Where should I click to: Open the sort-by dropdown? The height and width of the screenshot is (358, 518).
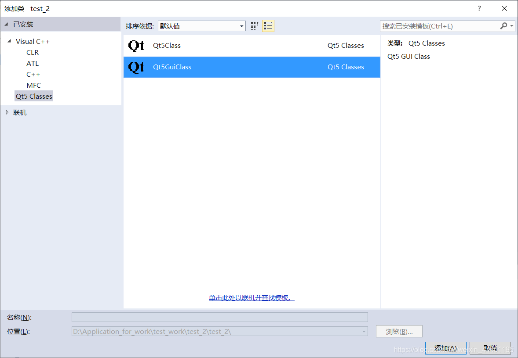tap(202, 26)
